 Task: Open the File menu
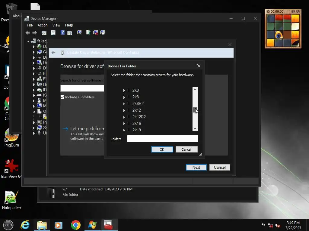pyautogui.click(x=30, y=25)
